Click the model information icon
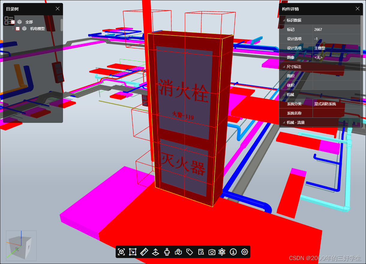The image size is (366, 264). (x=233, y=252)
